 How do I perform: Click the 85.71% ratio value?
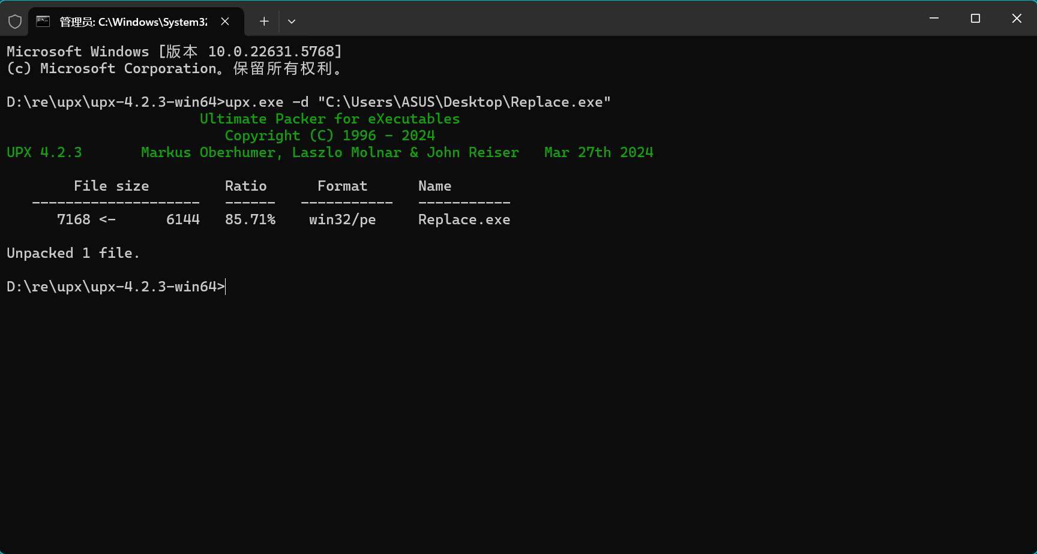(x=250, y=219)
